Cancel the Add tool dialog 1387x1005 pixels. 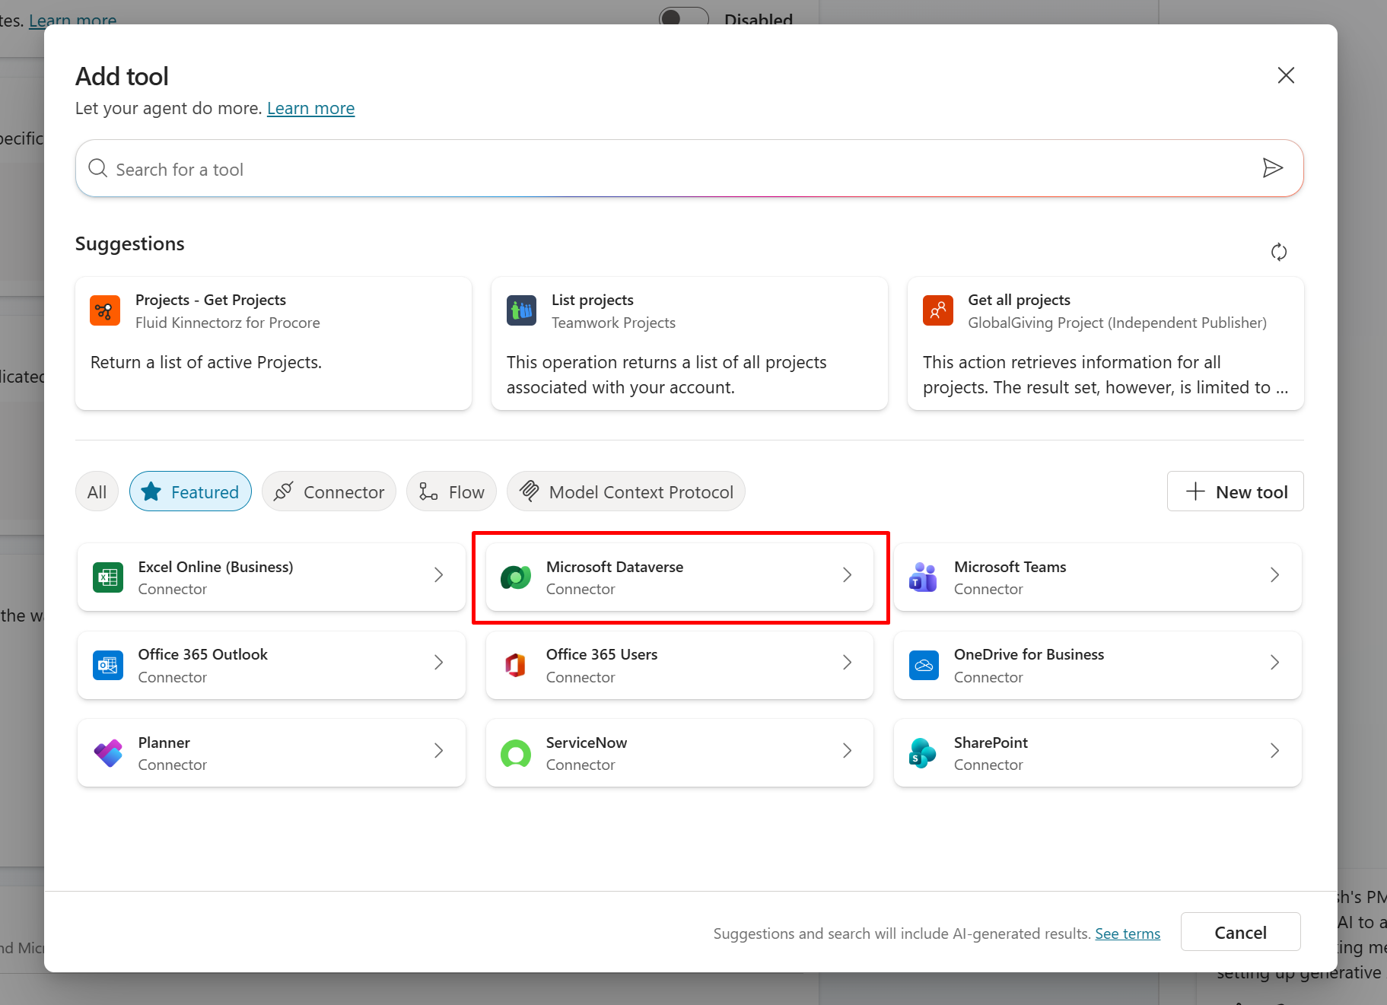pos(1239,932)
